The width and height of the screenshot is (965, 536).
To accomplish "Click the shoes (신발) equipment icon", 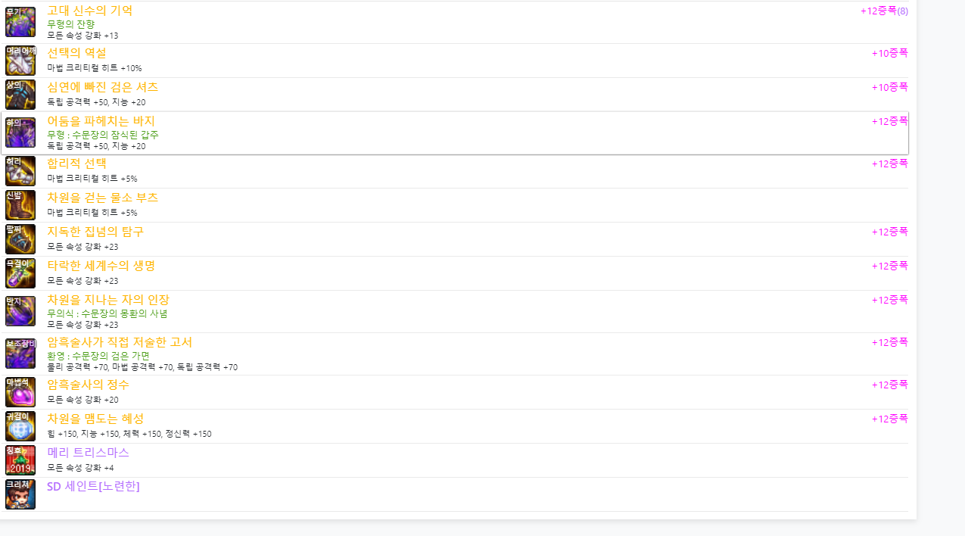I will click(x=20, y=205).
